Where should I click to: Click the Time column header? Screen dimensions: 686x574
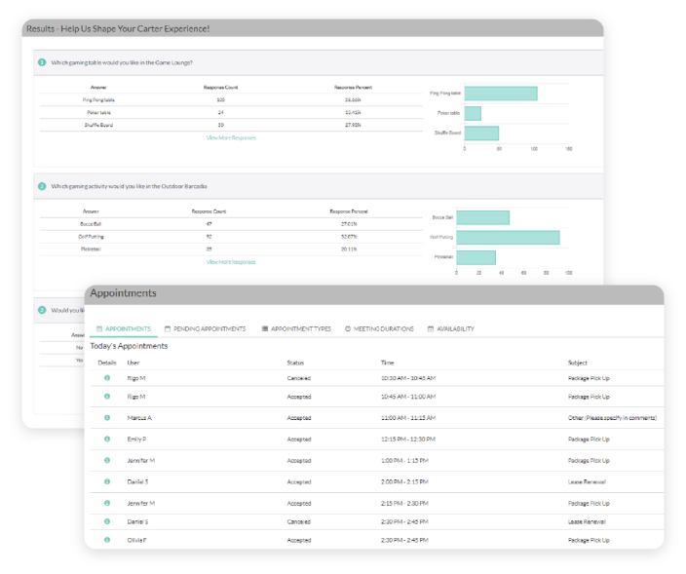tap(387, 363)
